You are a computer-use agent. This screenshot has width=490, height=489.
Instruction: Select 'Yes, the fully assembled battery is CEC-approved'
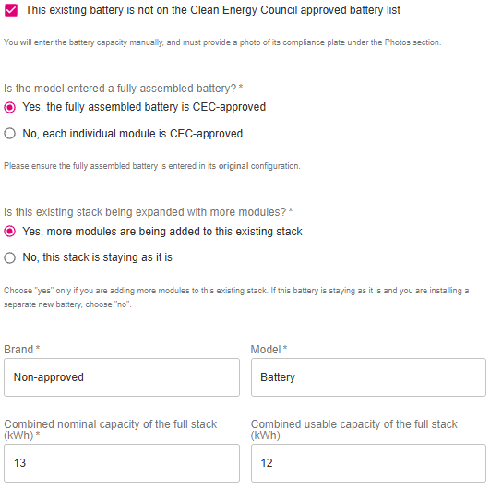point(9,107)
